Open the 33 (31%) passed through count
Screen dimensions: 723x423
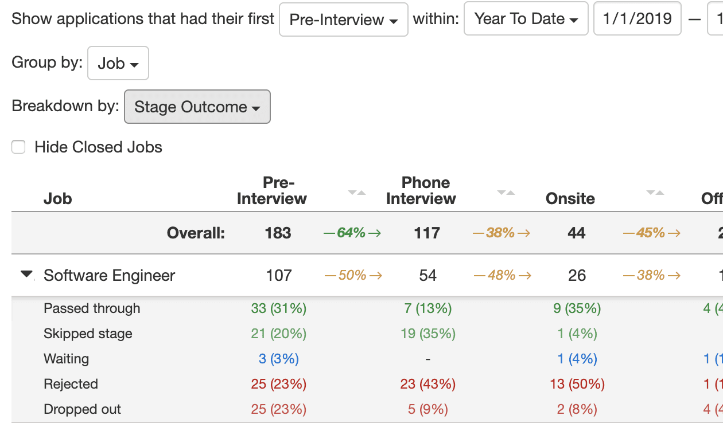point(278,308)
